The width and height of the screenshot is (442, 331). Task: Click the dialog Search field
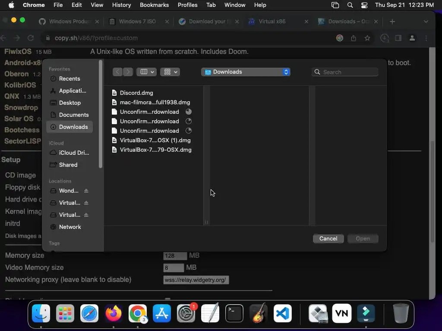coord(345,72)
